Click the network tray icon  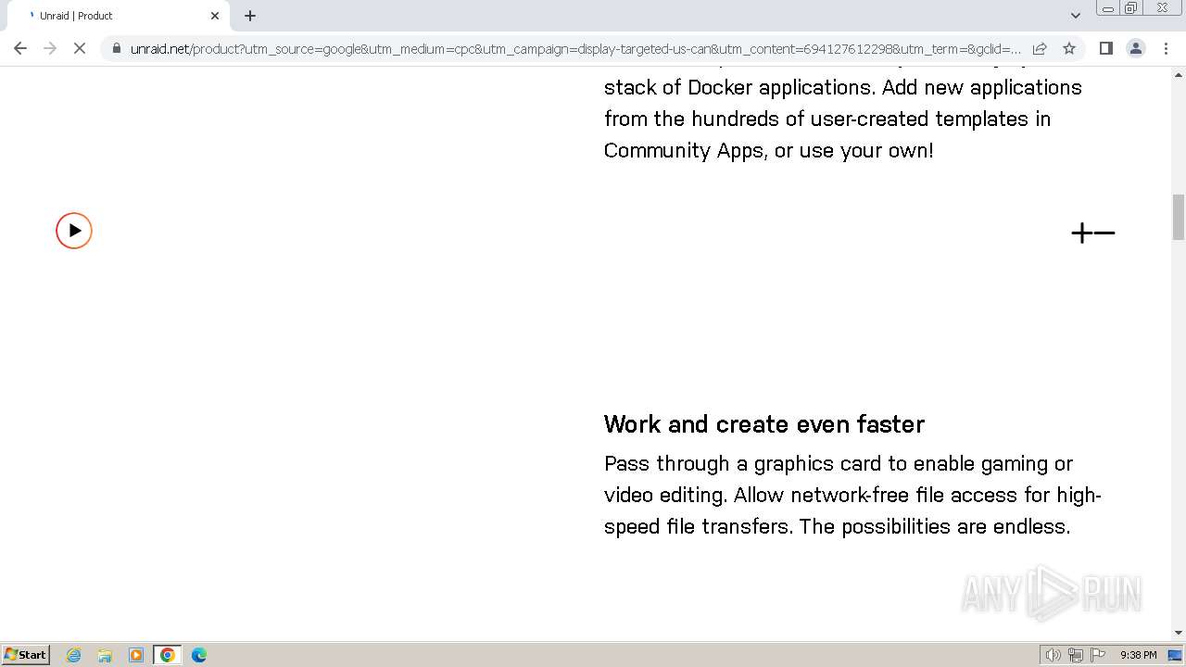point(1076,655)
